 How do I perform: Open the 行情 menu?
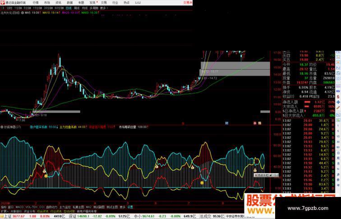tap(36, 3)
